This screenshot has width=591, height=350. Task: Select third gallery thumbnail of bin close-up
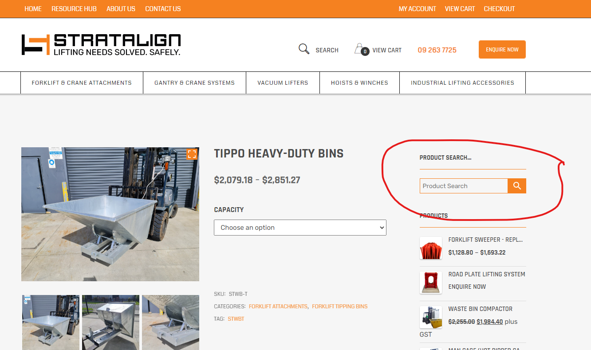click(170, 322)
